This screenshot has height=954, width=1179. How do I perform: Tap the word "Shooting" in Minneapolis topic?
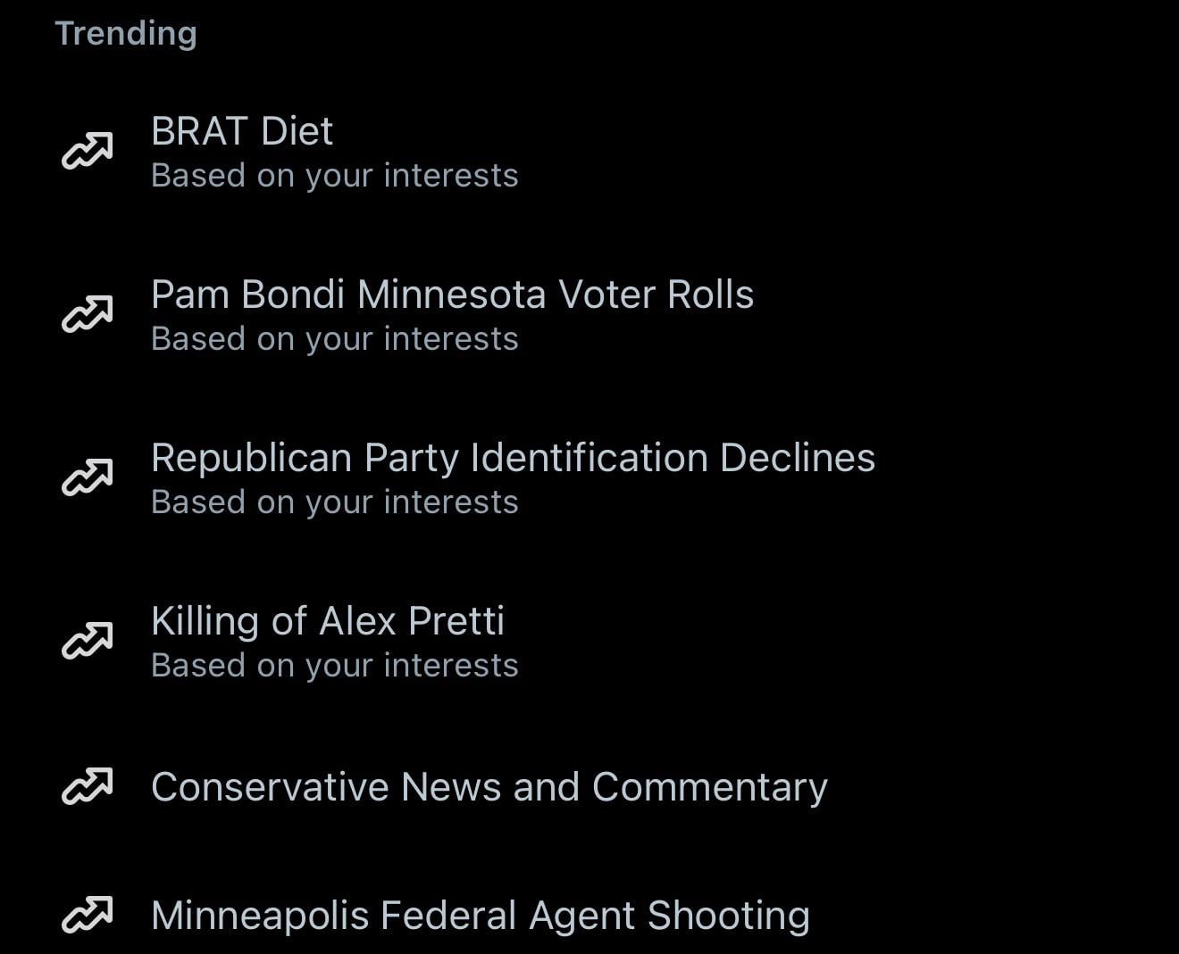point(728,916)
